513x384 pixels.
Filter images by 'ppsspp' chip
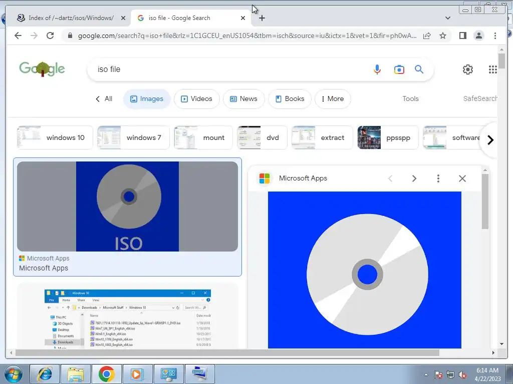click(388, 137)
